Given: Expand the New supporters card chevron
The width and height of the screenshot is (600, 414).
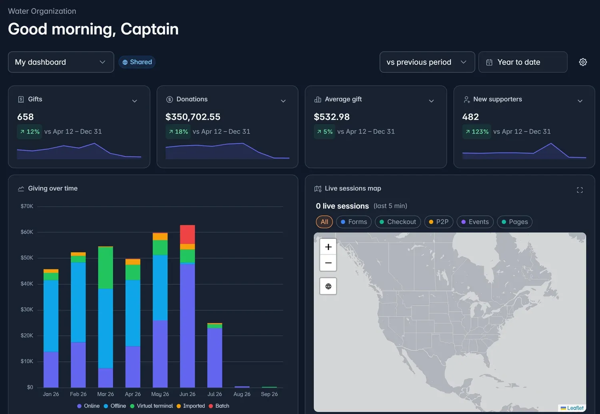Looking at the screenshot, I should tap(580, 101).
